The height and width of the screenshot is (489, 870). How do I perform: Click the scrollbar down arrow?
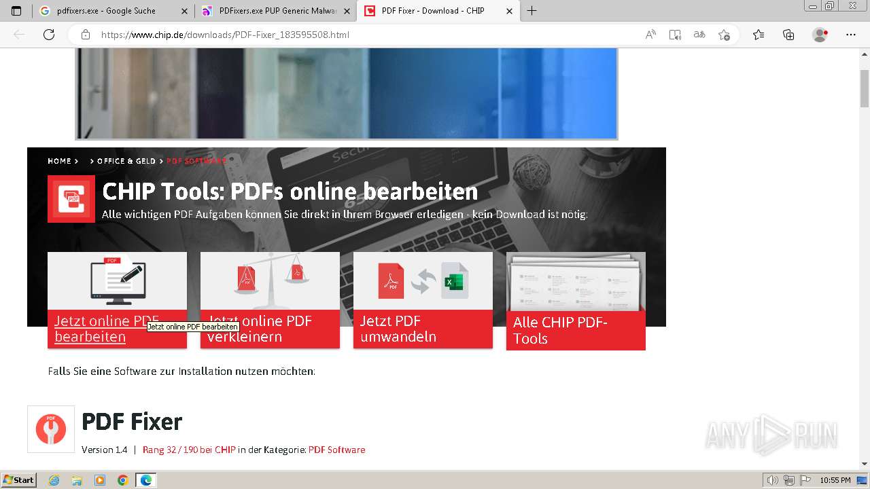coord(865,464)
